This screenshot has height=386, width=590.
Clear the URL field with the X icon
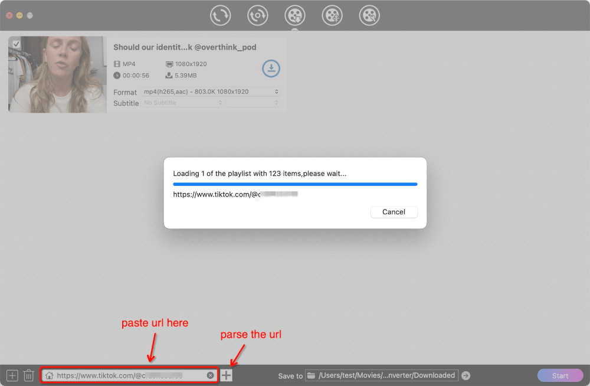click(x=211, y=375)
